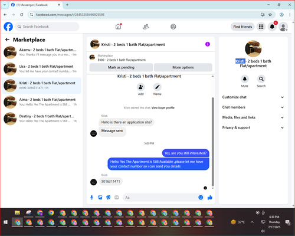Click the large listing thumbnail in right panel
Viewport: 295px width, 236px height.
(x=253, y=48)
